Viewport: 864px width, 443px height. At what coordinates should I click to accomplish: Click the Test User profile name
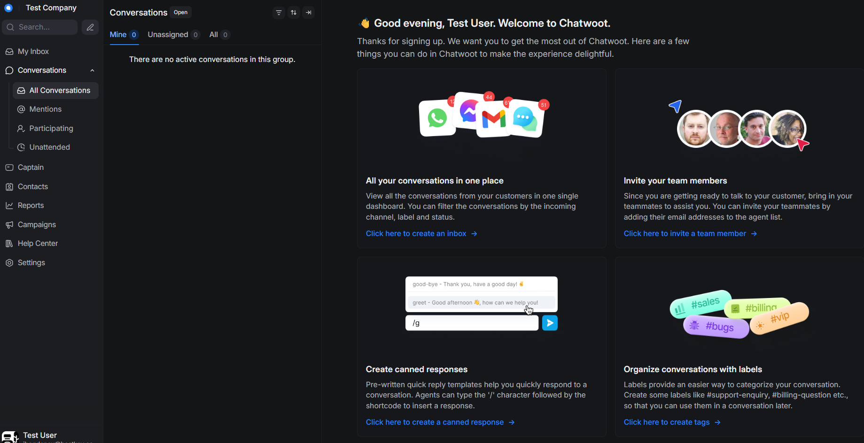[x=40, y=435]
